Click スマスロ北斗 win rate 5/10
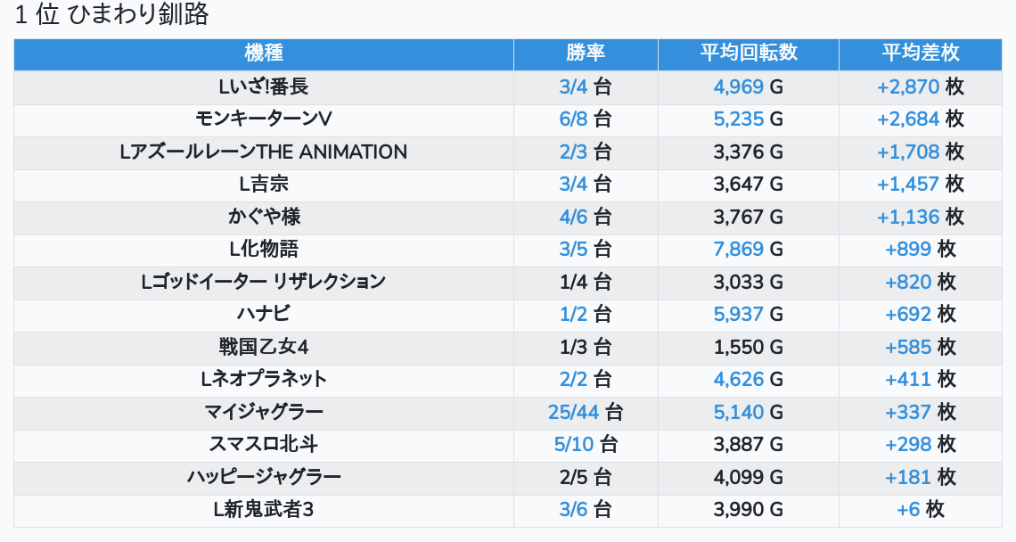Viewport: 1016px width, 542px height. click(x=574, y=444)
